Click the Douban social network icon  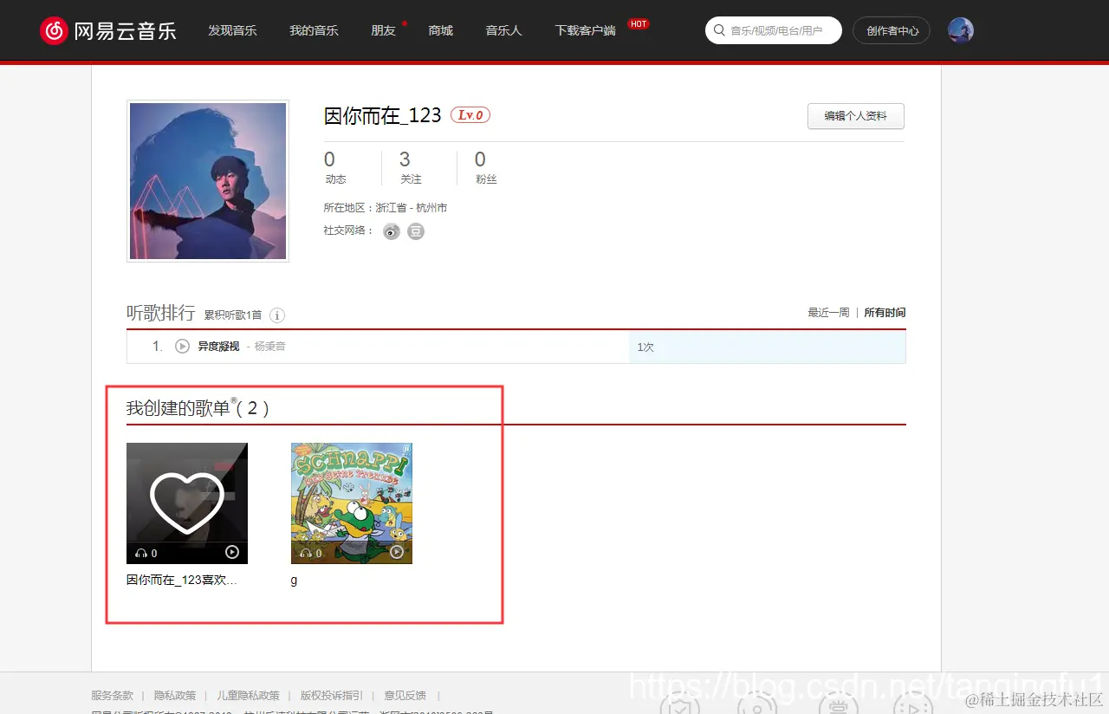pyautogui.click(x=416, y=231)
